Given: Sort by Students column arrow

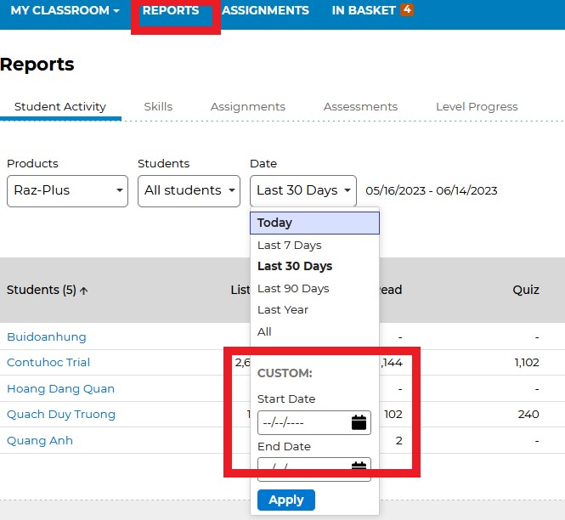Looking at the screenshot, I should 84,291.
